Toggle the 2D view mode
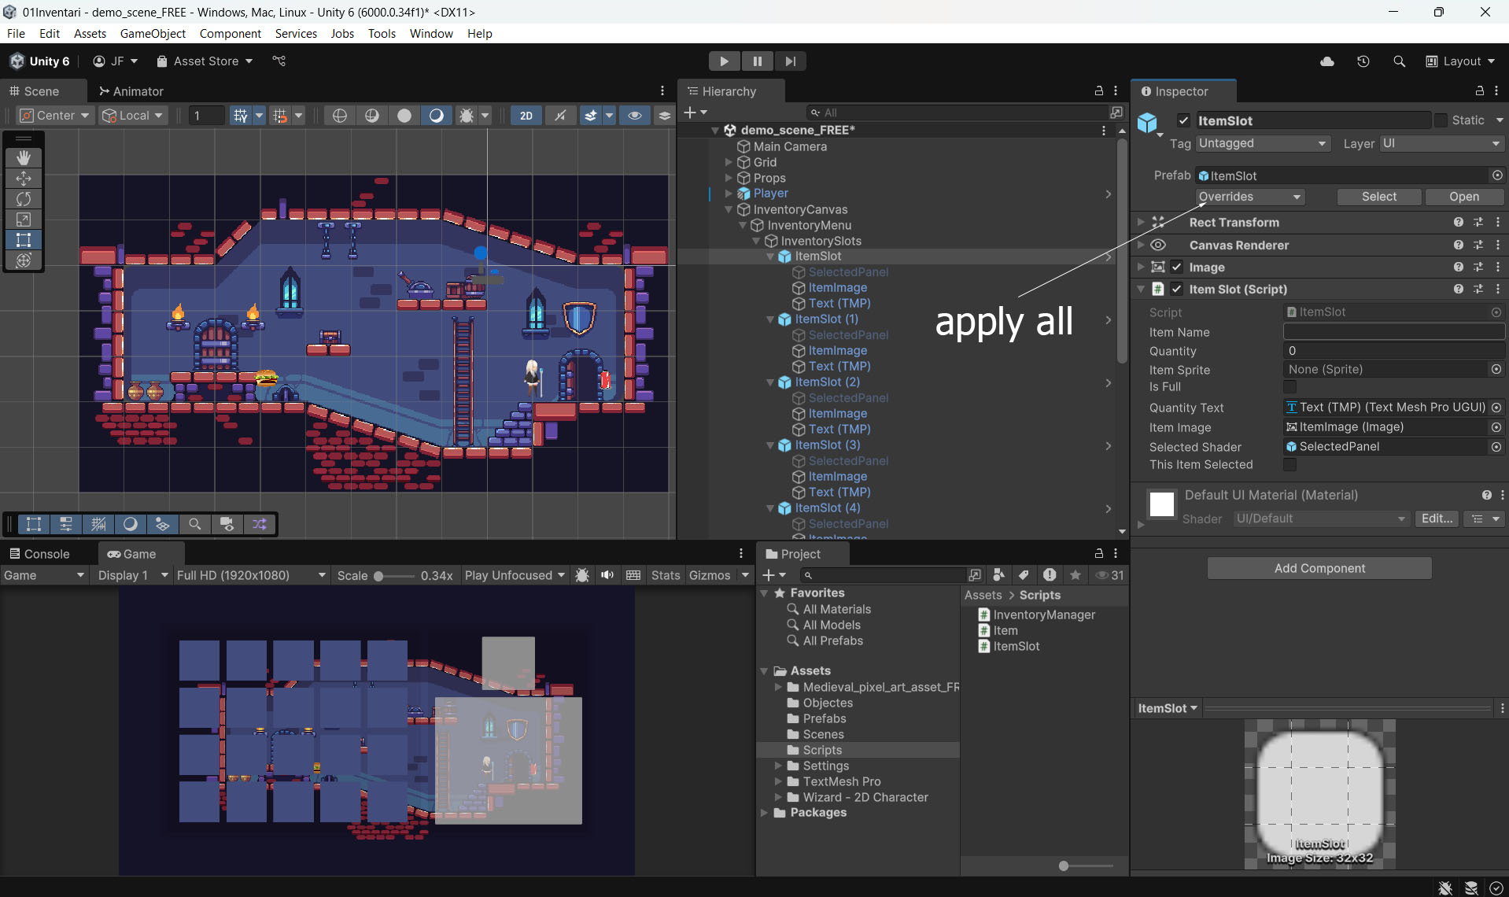 tap(526, 116)
